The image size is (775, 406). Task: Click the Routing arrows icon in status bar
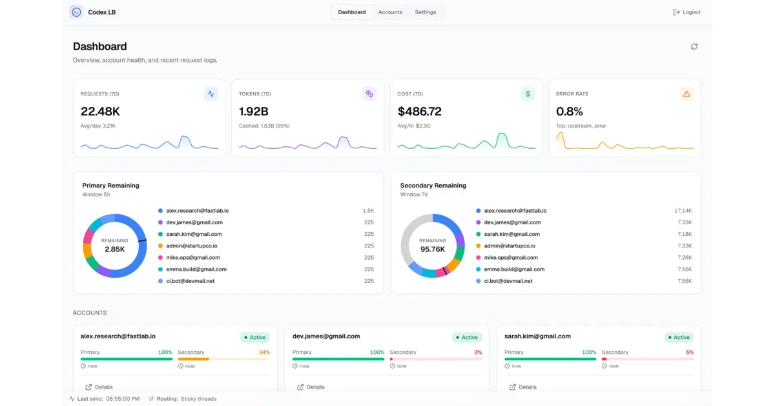point(151,399)
